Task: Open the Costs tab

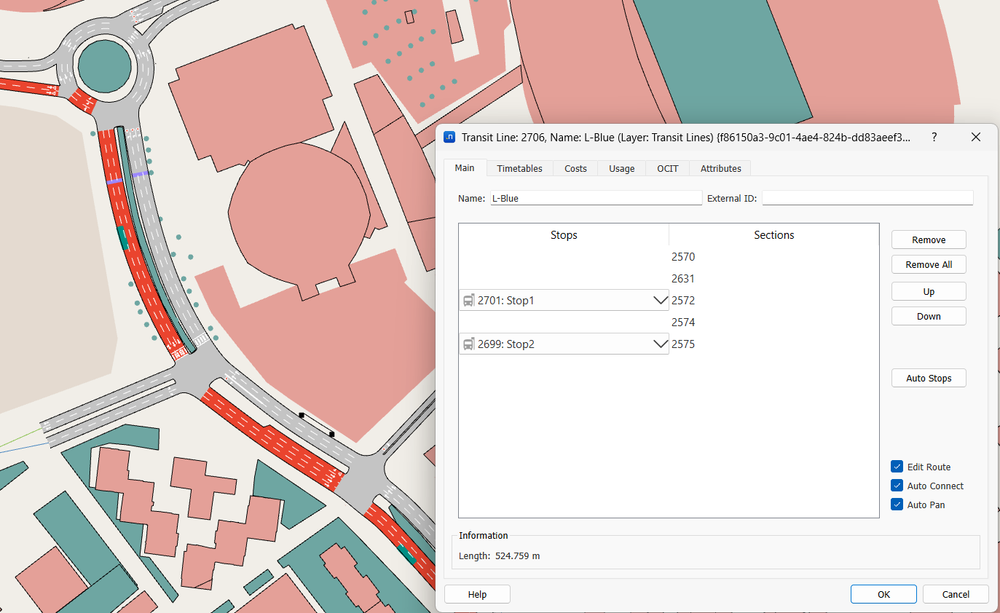Action: pyautogui.click(x=575, y=168)
